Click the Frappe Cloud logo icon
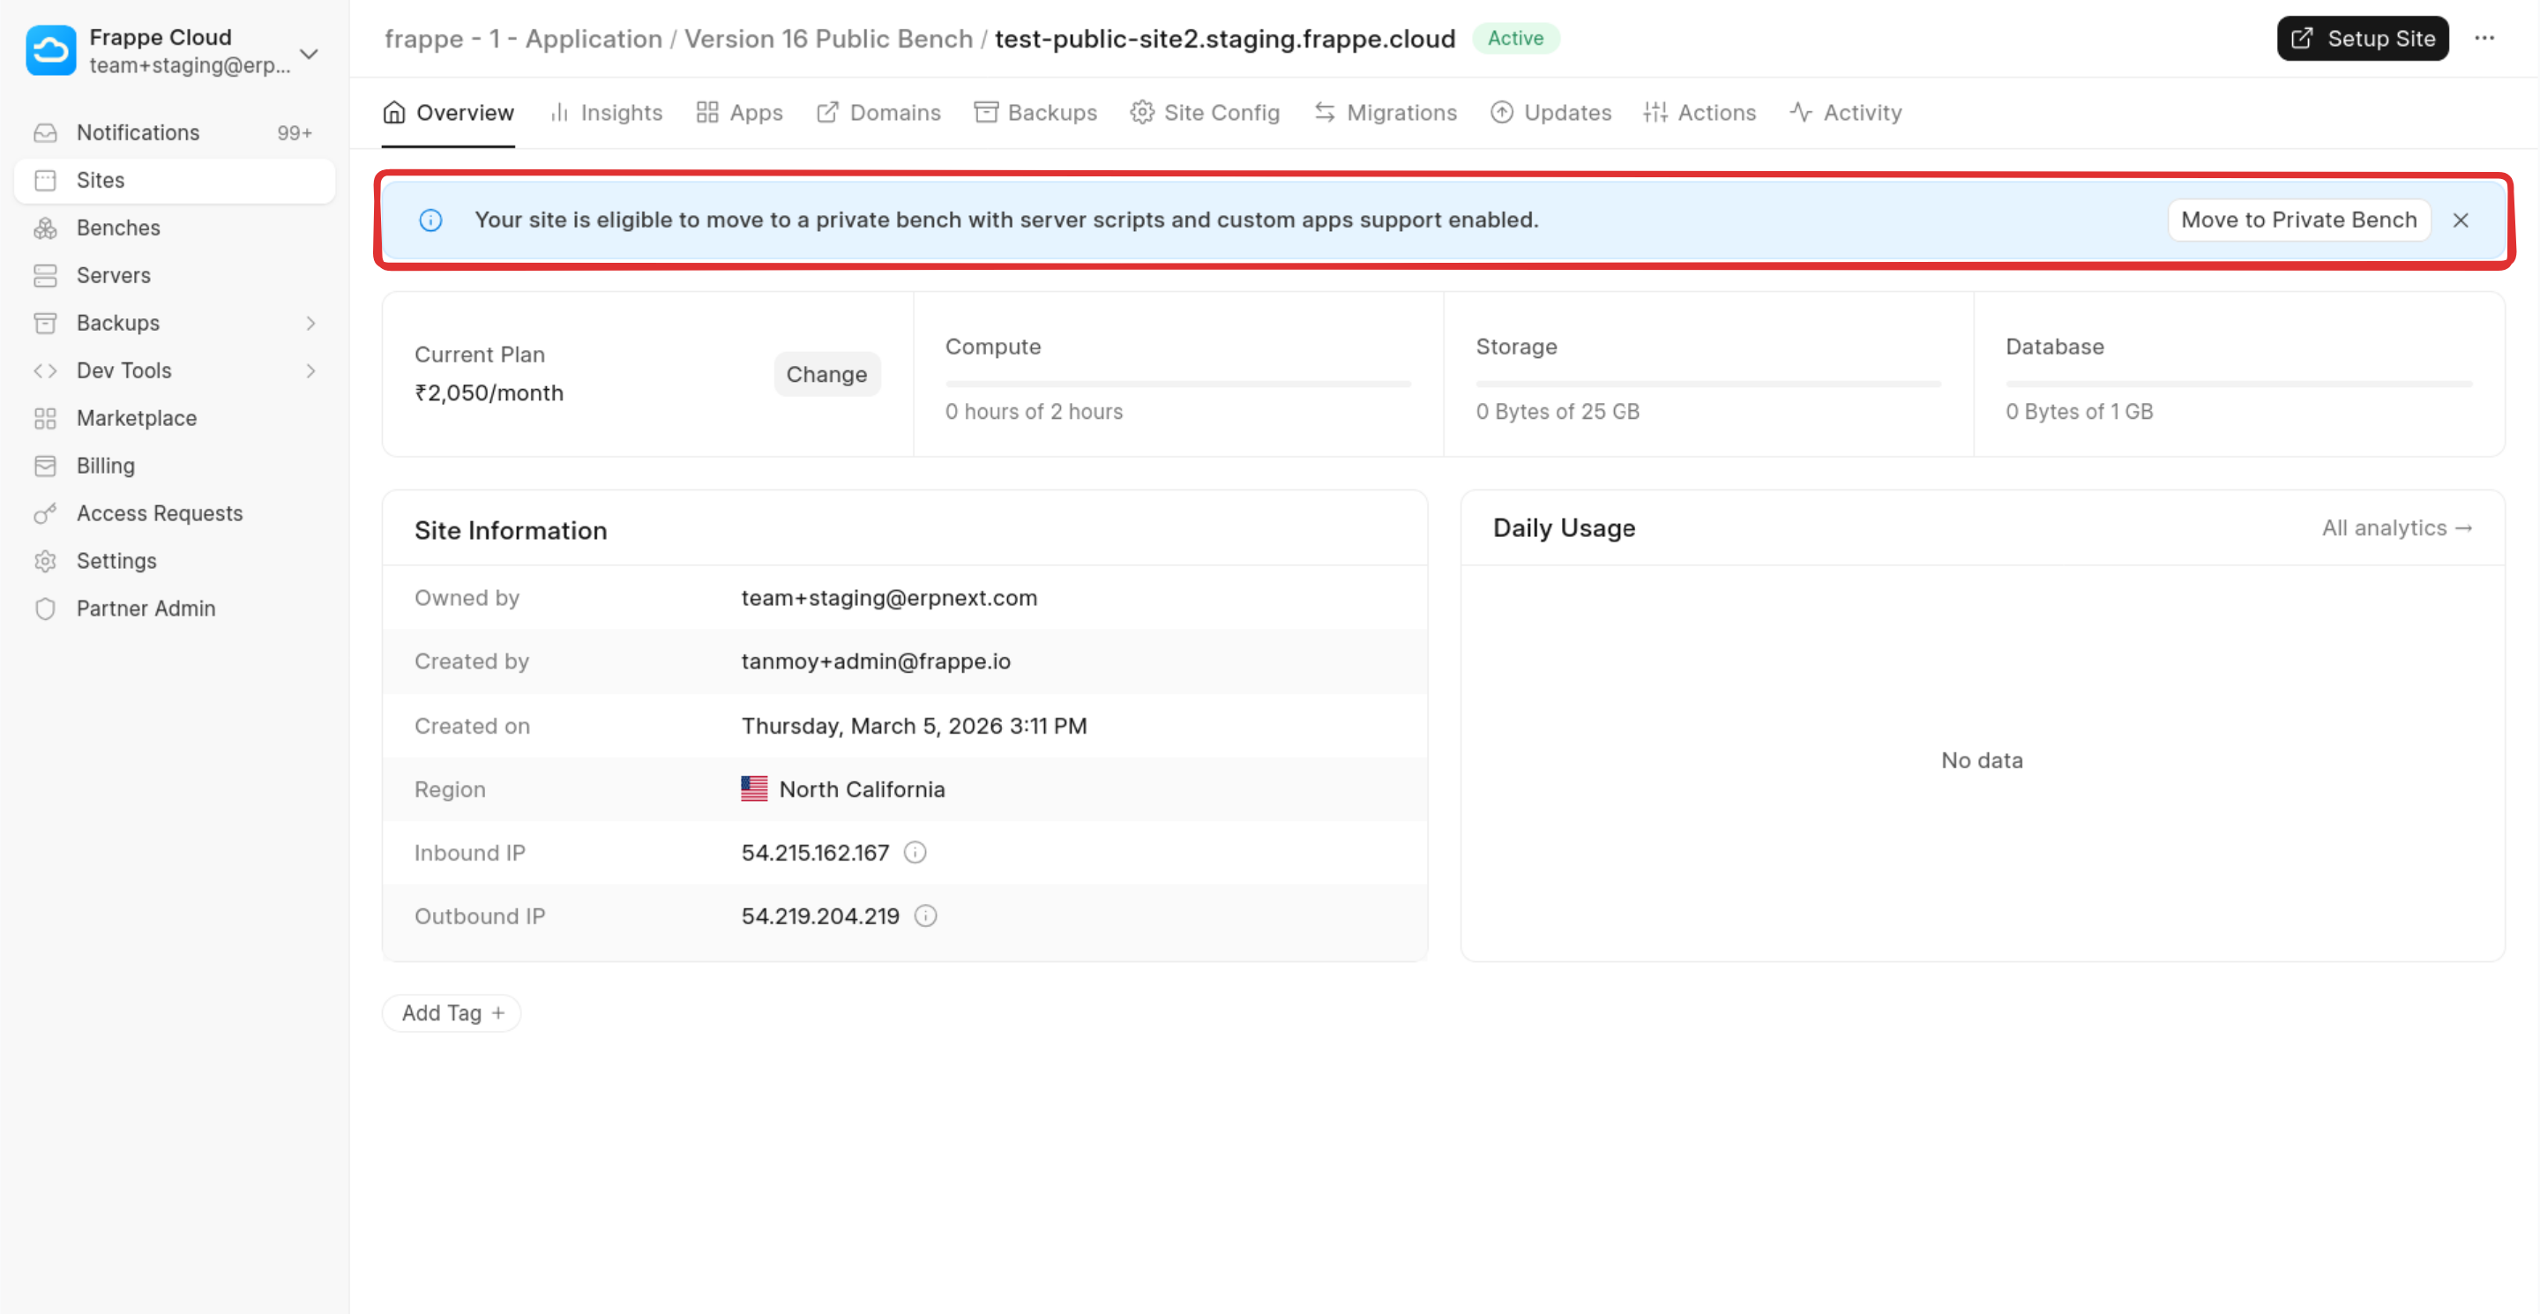 click(x=50, y=50)
